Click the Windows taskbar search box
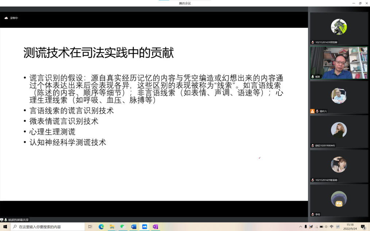Viewport: 370px width, 231px height. point(47,227)
